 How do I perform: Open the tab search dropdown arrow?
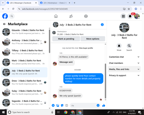coord(3,3)
